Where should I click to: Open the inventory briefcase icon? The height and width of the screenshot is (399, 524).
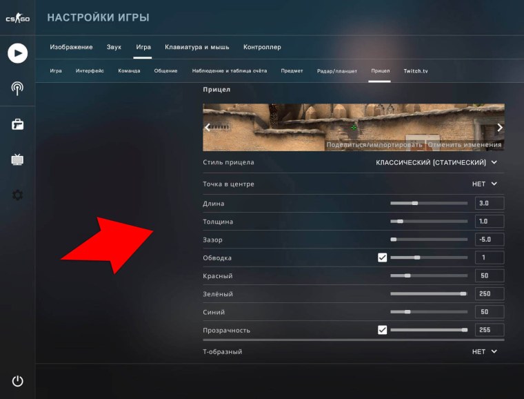point(17,124)
